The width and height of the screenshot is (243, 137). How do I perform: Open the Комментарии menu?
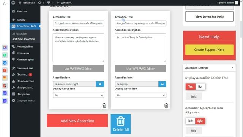[x=25, y=59]
